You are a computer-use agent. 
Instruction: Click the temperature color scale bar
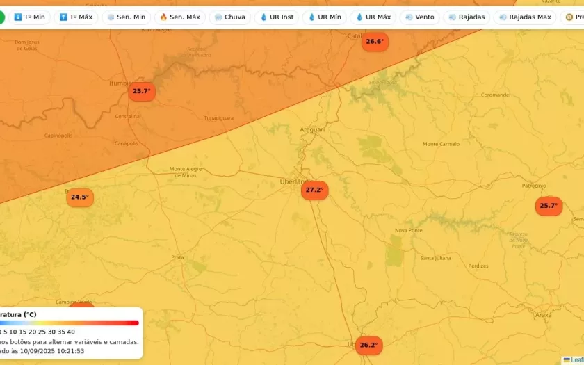click(x=70, y=323)
